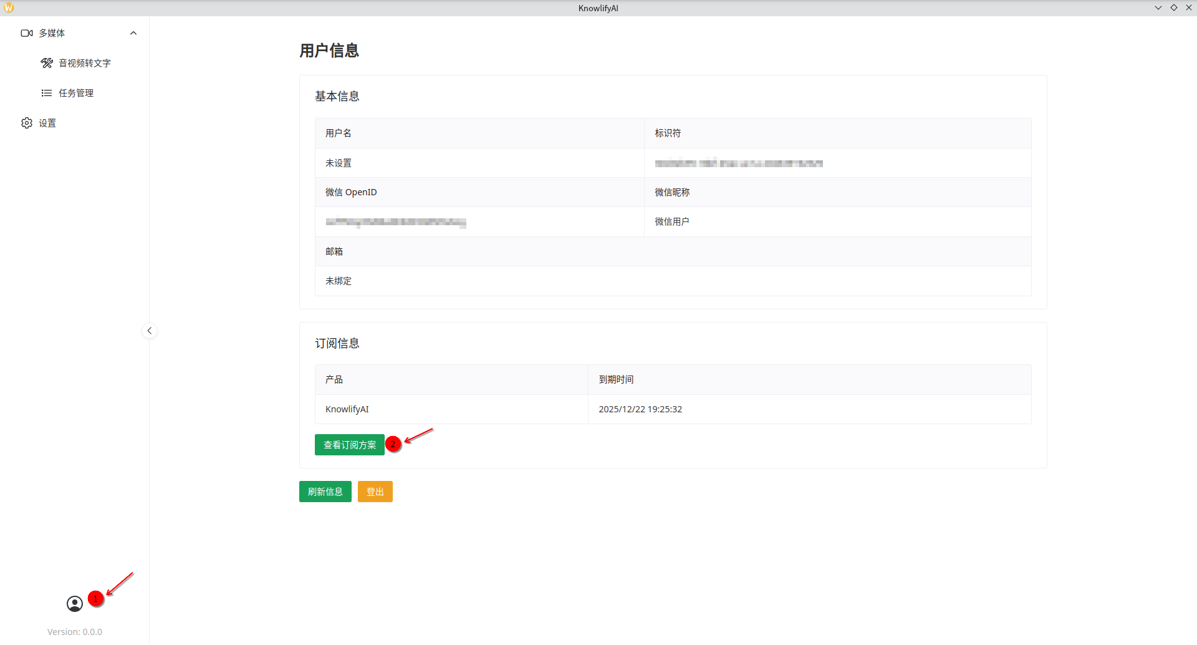Click the KnowlifyAI logo in the title bar

9,7
